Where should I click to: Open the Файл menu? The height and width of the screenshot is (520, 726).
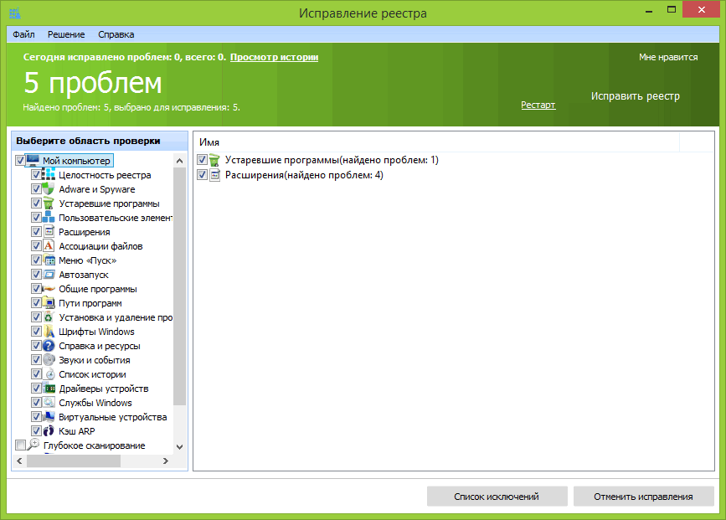(23, 34)
